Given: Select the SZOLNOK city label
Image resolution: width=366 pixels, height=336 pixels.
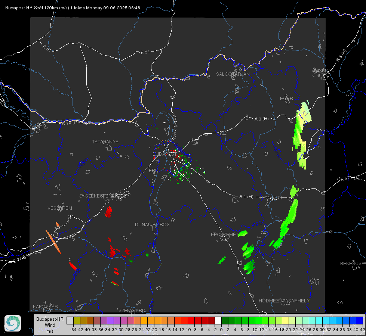Looking at the screenshot, I should tap(271, 197).
